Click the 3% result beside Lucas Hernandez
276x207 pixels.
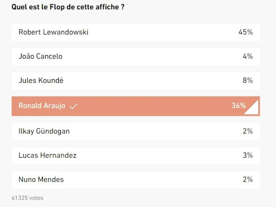[248, 155]
